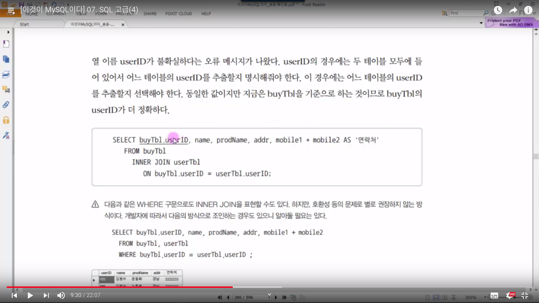Click the Watch Later clock icon
This screenshot has width=539, height=303.
tap(498, 10)
